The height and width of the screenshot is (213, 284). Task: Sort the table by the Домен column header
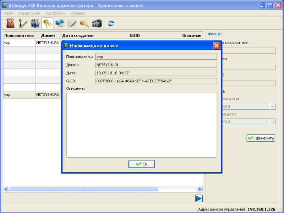(48, 35)
